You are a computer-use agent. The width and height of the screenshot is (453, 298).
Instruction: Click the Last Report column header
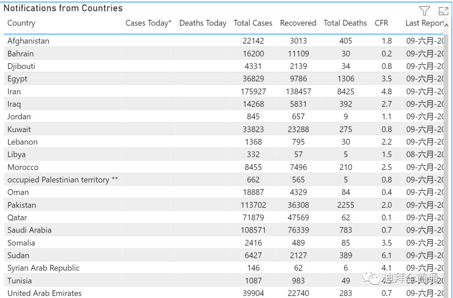tap(424, 24)
